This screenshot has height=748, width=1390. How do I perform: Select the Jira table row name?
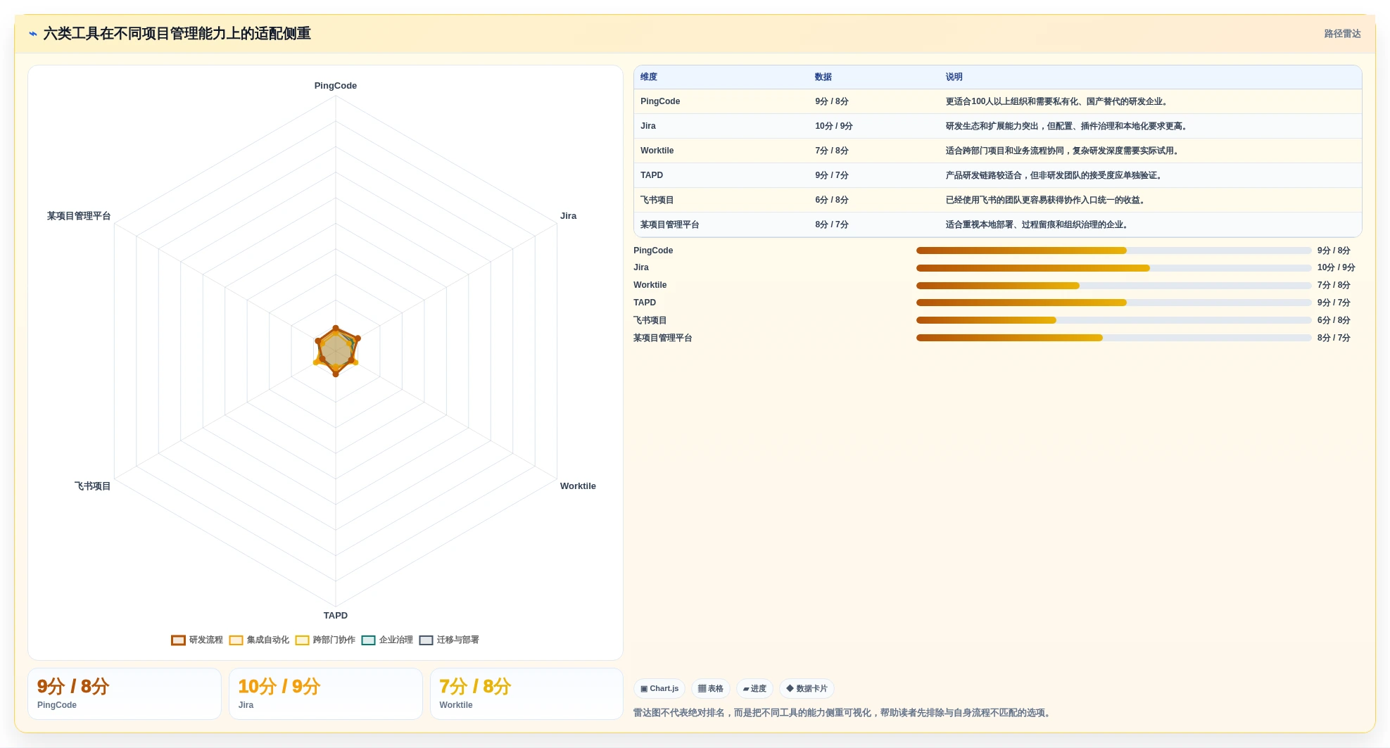click(648, 126)
